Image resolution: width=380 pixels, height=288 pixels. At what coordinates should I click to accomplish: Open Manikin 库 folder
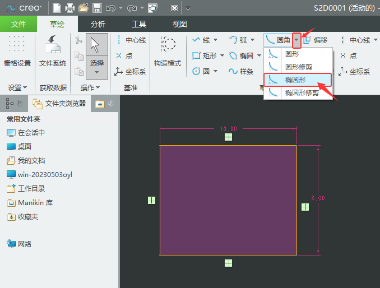pyautogui.click(x=30, y=203)
